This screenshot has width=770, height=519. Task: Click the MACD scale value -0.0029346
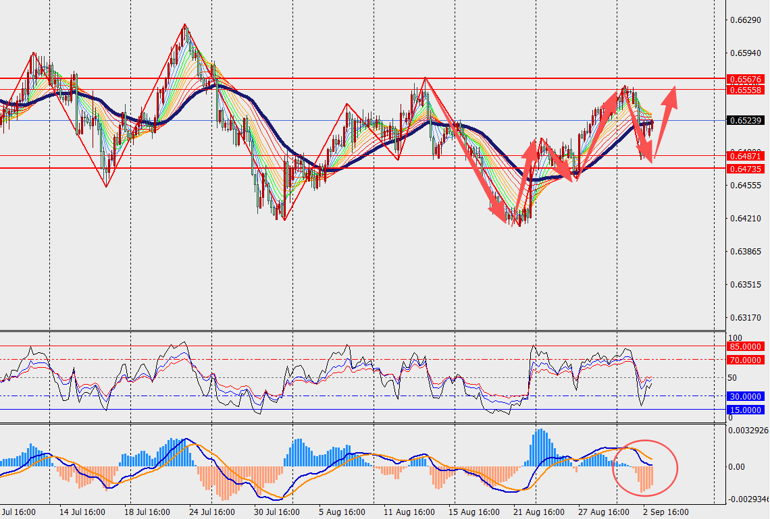(748, 499)
